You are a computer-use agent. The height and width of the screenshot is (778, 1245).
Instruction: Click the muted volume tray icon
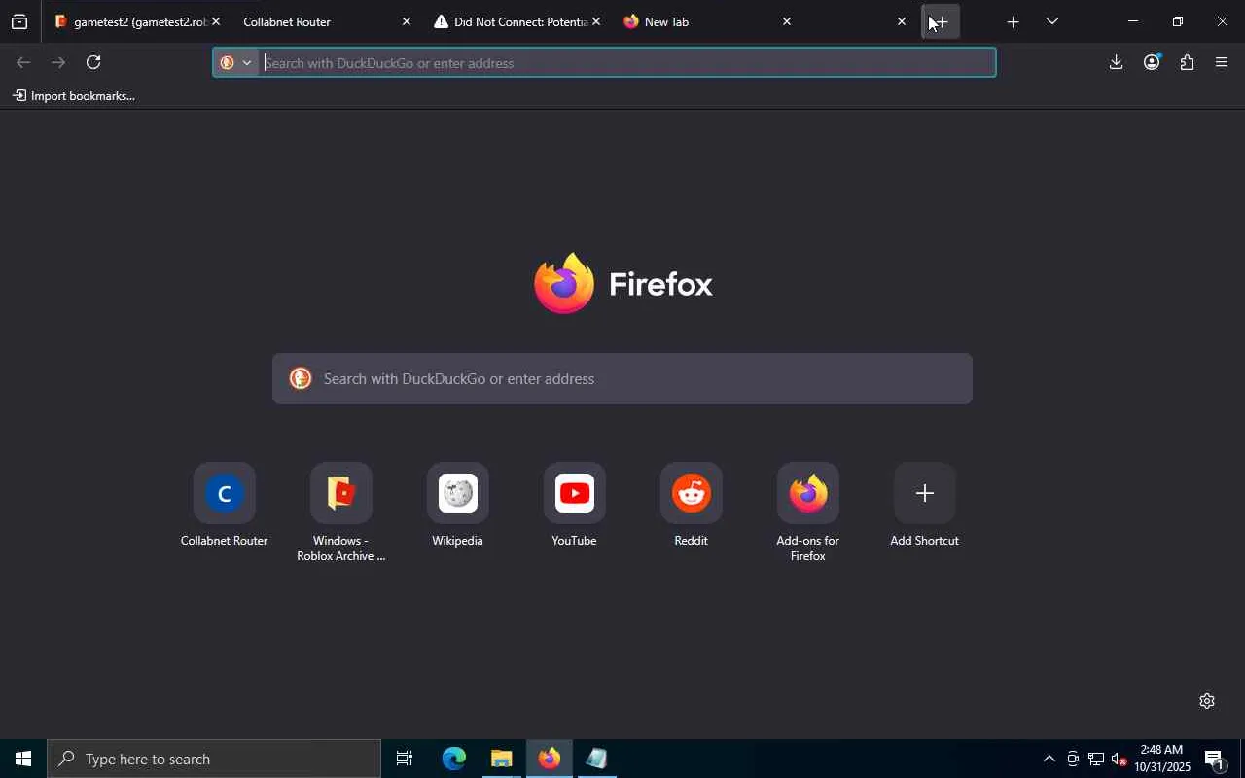coord(1119,760)
